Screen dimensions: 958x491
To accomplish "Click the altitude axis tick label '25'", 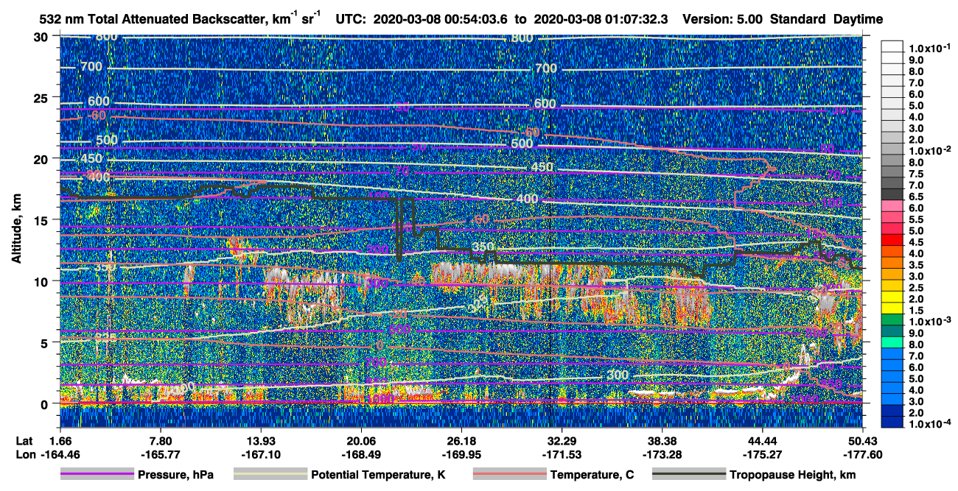I will pyautogui.click(x=41, y=97).
